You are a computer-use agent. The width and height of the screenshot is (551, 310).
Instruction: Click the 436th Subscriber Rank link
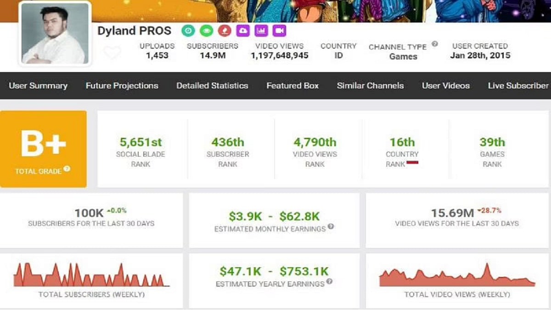228,142
